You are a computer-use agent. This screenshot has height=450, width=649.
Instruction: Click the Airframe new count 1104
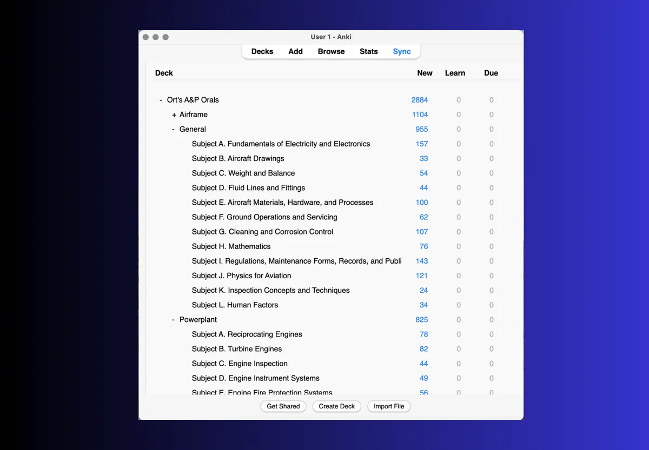tap(420, 115)
